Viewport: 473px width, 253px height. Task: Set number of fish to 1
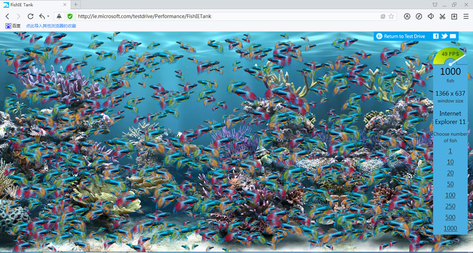click(x=450, y=151)
